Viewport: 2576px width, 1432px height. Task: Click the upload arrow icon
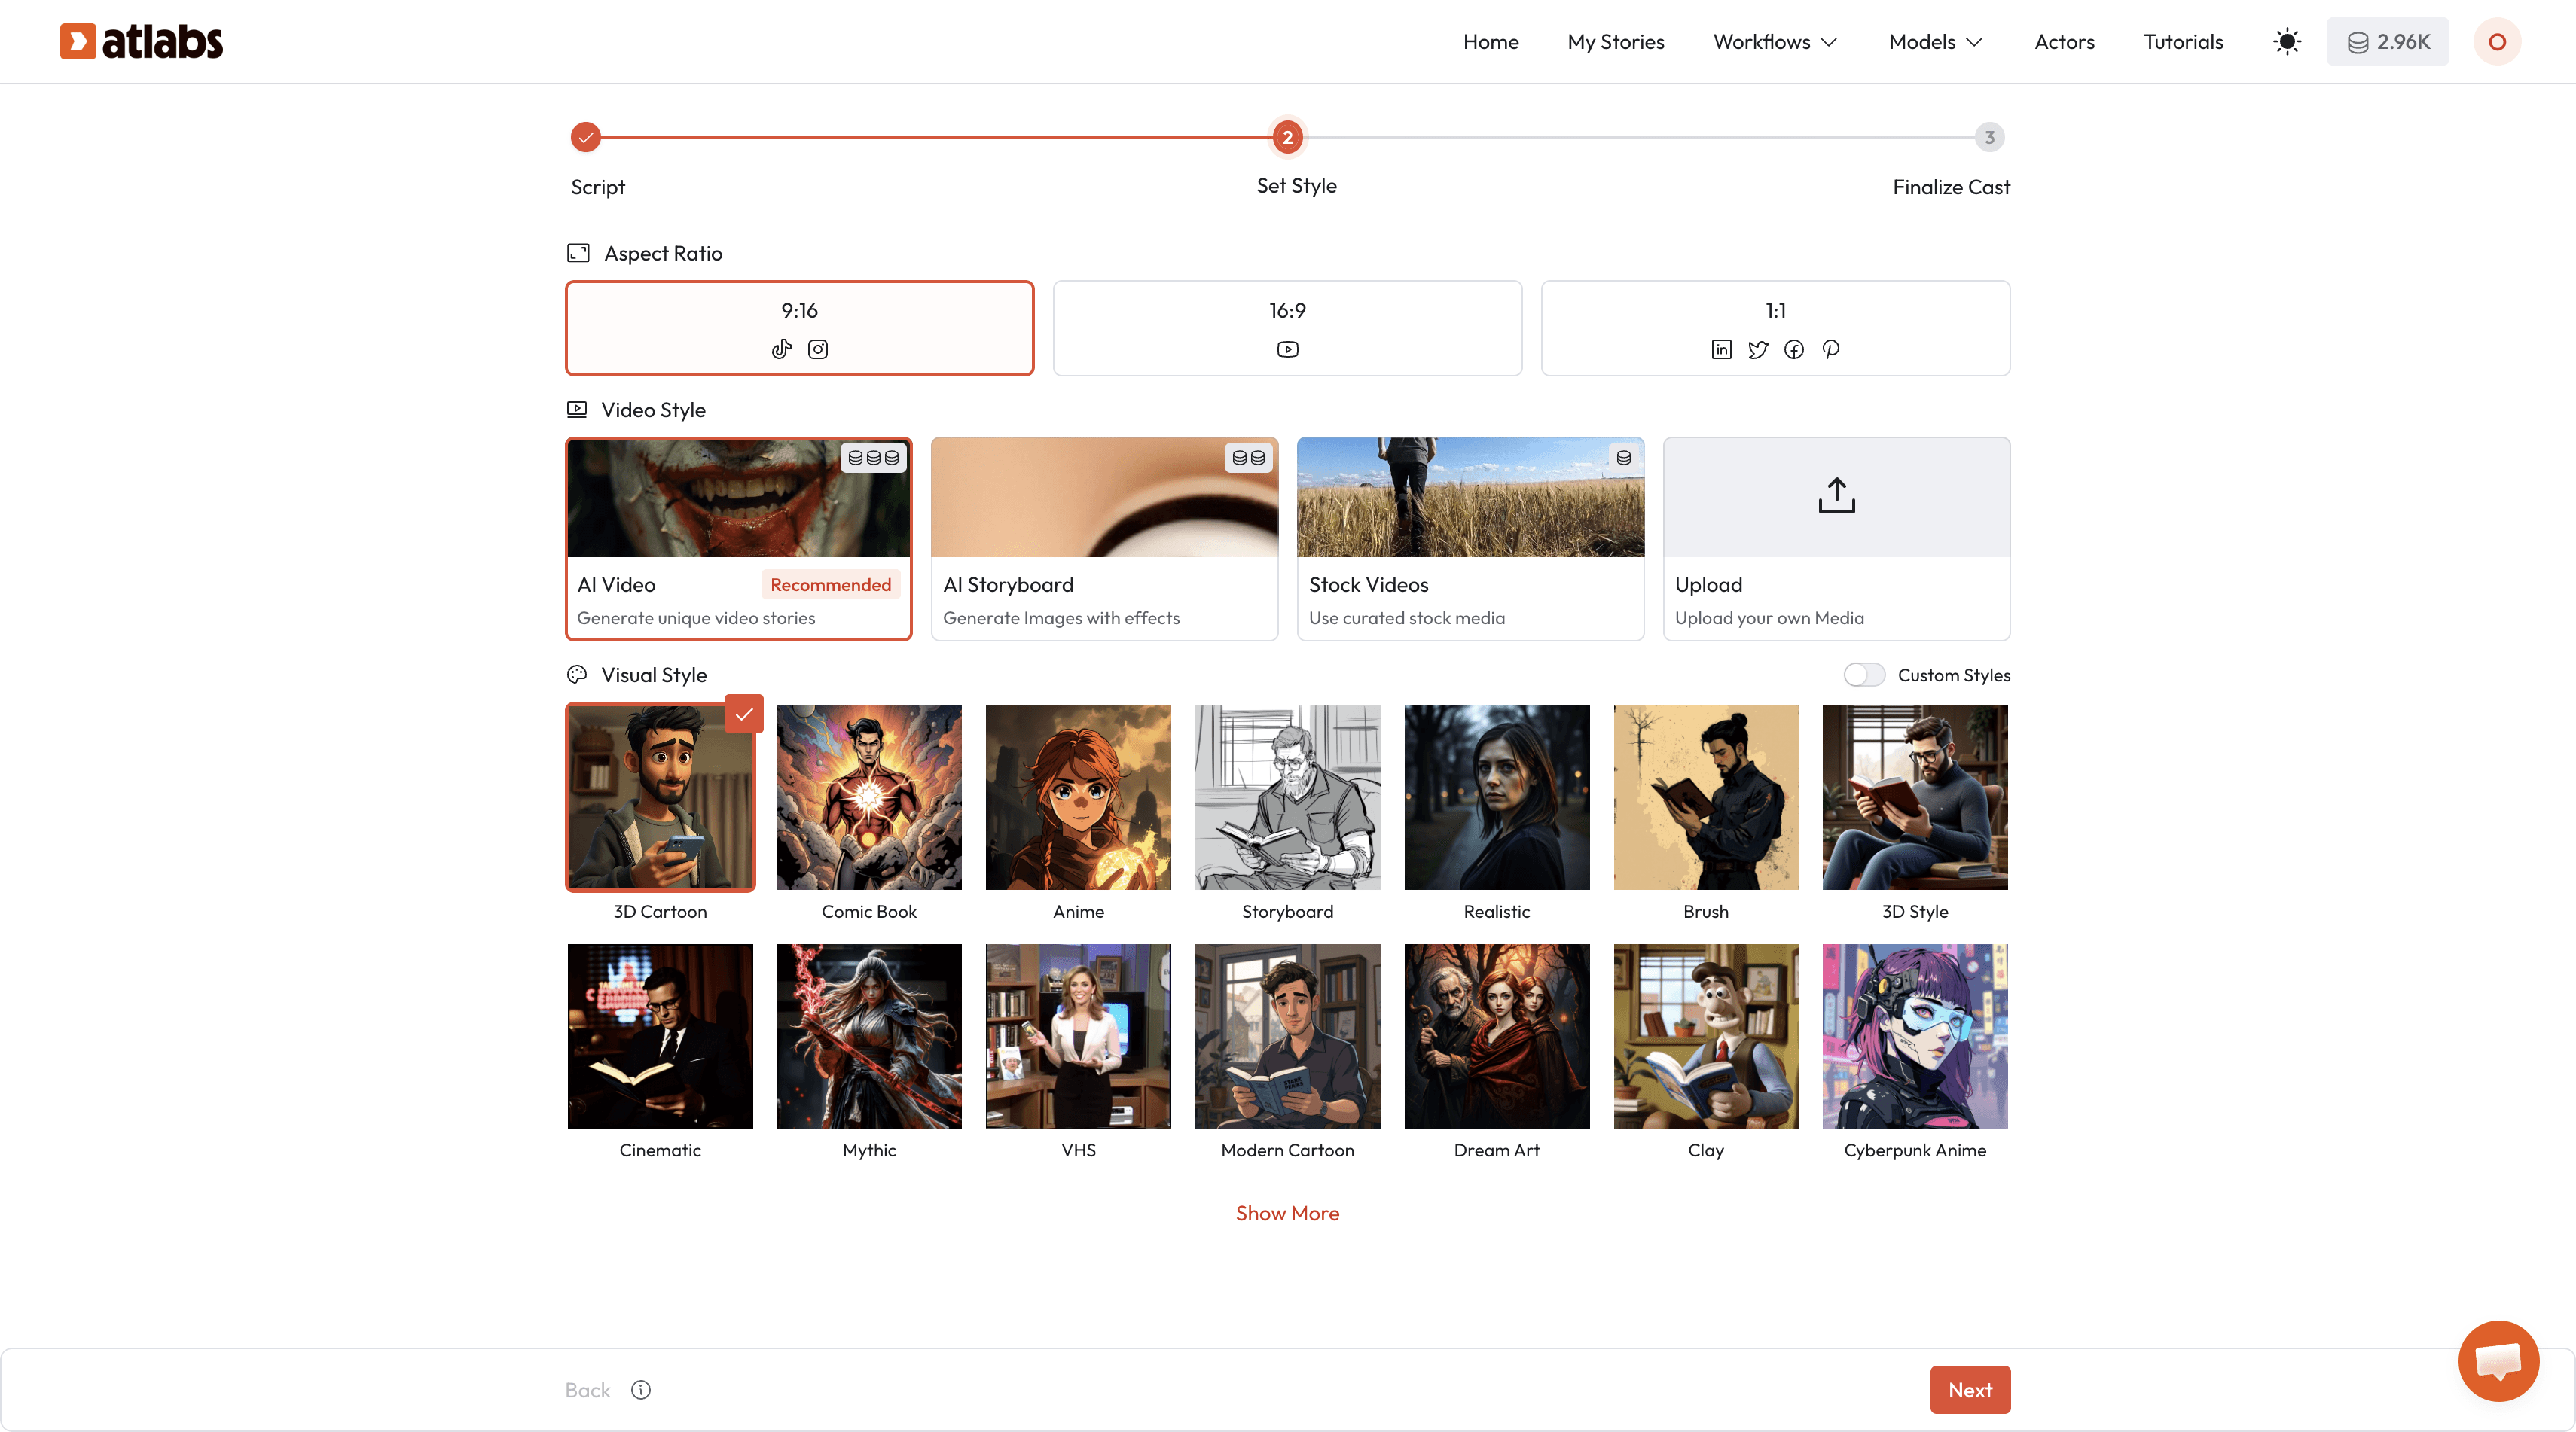pos(1836,495)
